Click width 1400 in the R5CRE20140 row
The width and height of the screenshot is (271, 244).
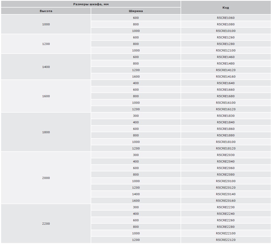[x=136, y=194]
